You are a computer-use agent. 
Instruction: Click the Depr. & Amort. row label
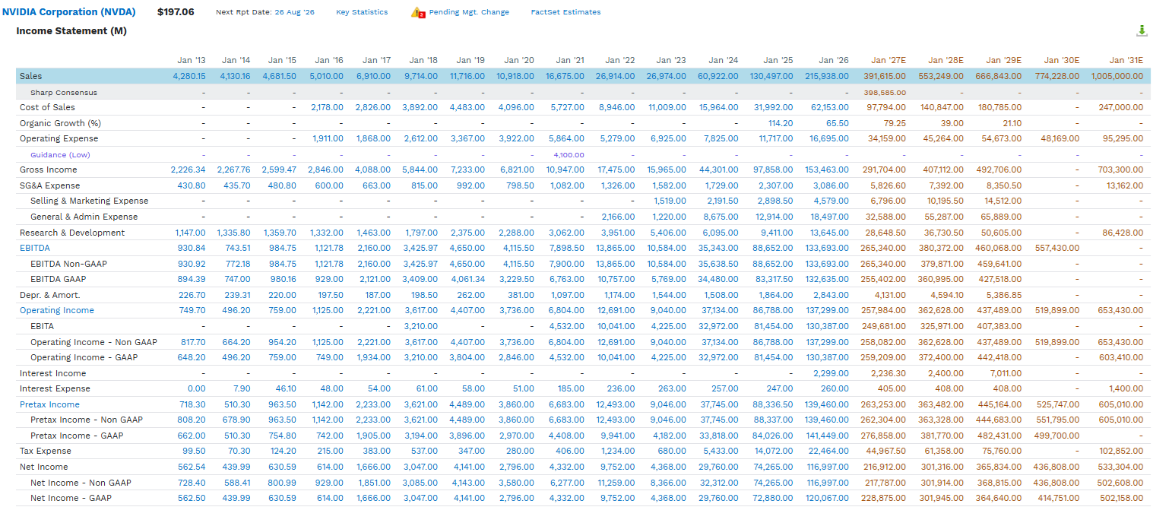coord(49,295)
